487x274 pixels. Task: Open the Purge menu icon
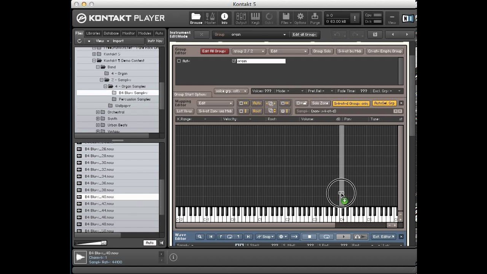pyautogui.click(x=315, y=18)
